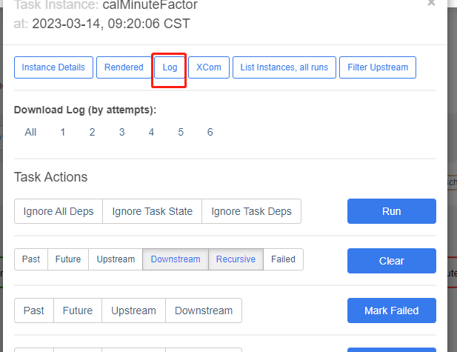Select Upstream in the Mark Failed row
457x352 pixels.
(x=133, y=311)
